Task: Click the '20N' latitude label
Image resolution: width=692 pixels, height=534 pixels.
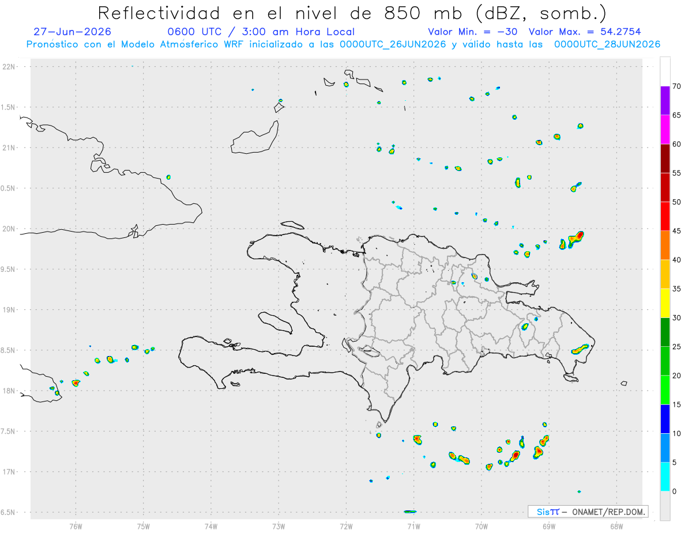Action: (x=10, y=229)
